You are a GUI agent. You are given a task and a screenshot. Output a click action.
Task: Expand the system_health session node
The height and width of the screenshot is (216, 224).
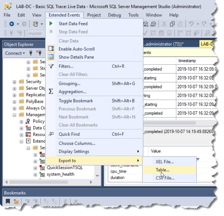(x=35, y=175)
